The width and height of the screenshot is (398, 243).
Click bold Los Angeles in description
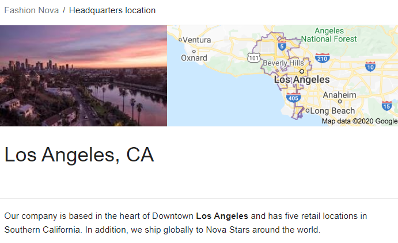(x=222, y=216)
